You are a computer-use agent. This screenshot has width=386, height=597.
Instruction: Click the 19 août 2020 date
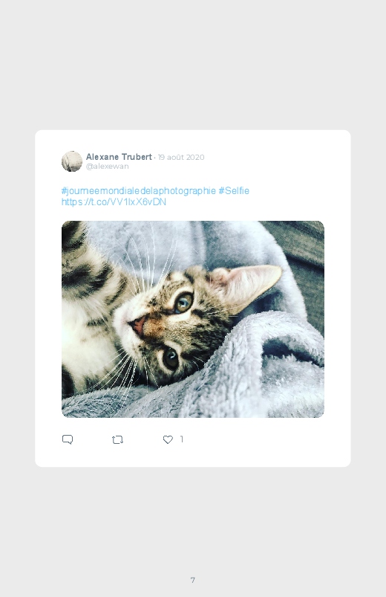pyautogui.click(x=181, y=158)
